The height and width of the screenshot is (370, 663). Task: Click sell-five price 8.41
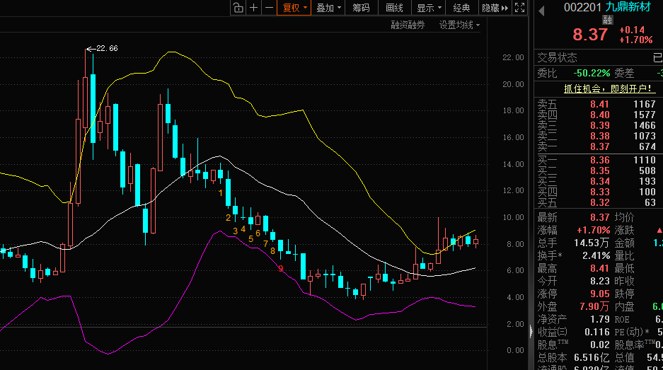pos(599,104)
